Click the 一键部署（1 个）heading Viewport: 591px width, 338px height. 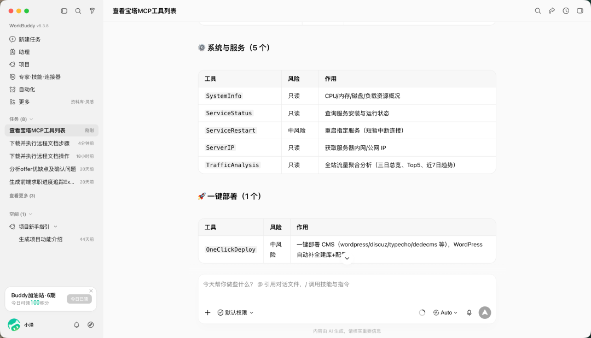click(230, 196)
